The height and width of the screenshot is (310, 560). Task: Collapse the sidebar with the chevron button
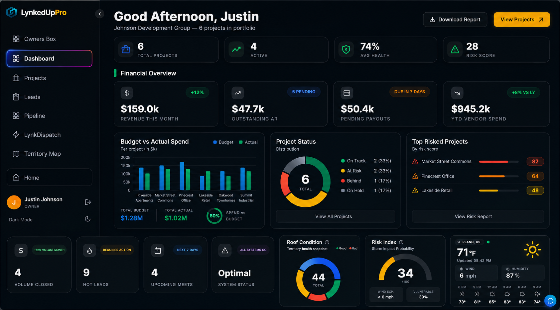[x=99, y=14]
